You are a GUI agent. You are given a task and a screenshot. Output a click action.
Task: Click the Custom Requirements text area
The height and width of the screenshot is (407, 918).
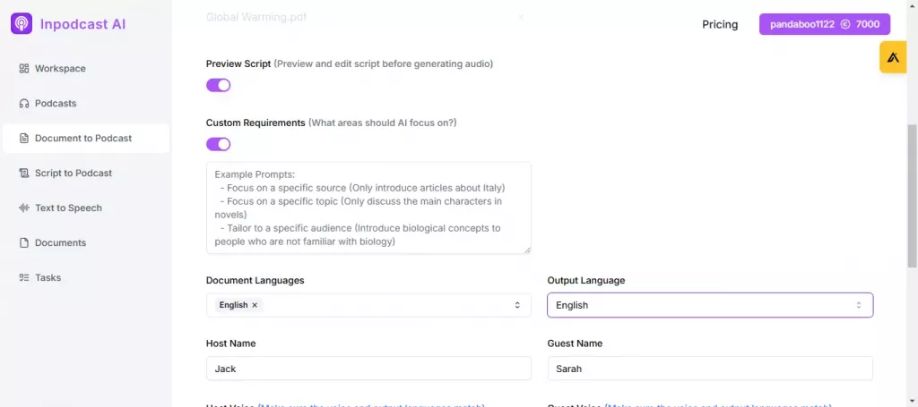coord(368,208)
